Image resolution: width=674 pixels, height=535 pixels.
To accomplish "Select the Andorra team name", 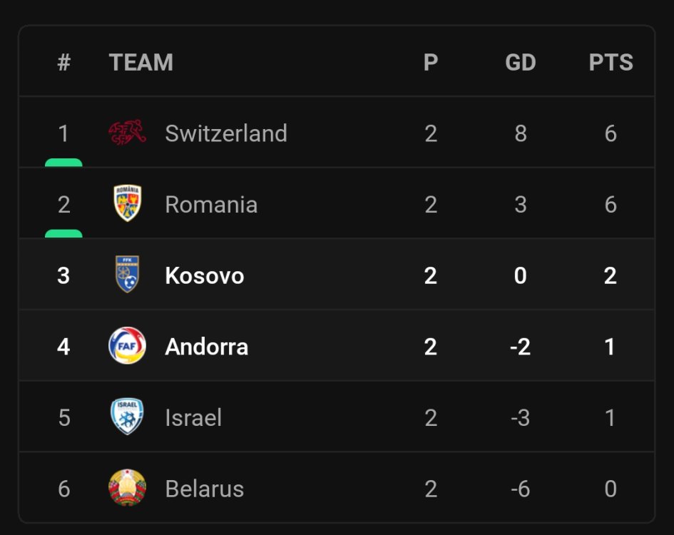I will point(206,347).
